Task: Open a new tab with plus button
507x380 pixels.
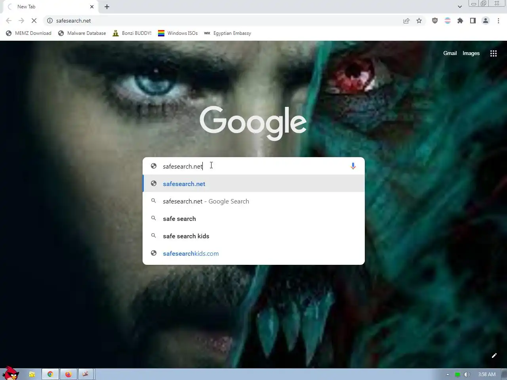Action: (107, 7)
